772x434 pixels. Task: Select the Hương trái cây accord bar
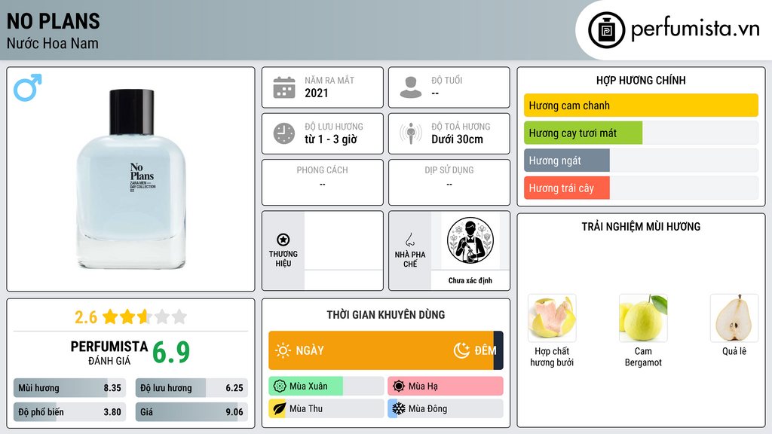point(641,188)
